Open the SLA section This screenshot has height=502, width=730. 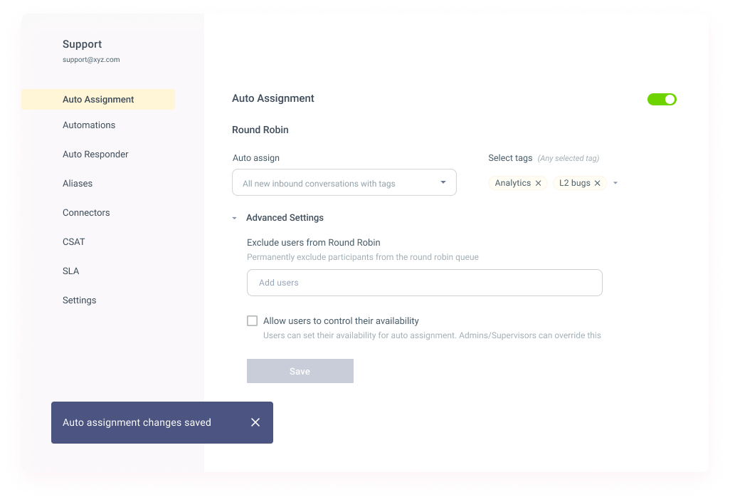(71, 271)
